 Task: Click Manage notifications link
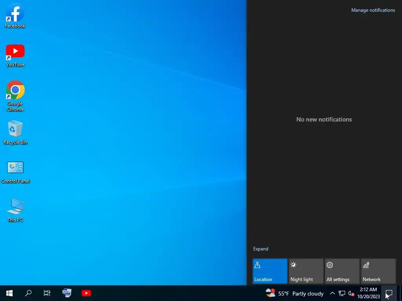coord(373,10)
